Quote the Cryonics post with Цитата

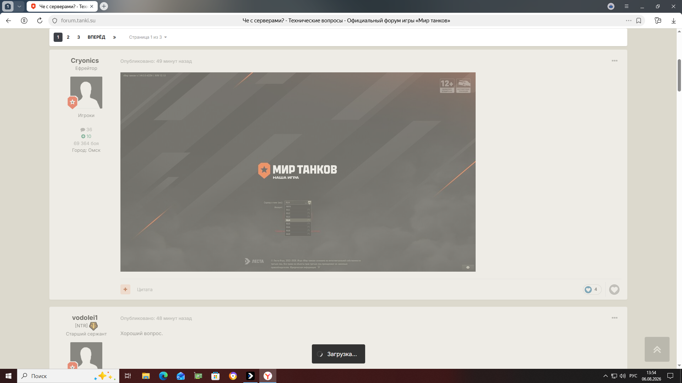click(x=145, y=290)
